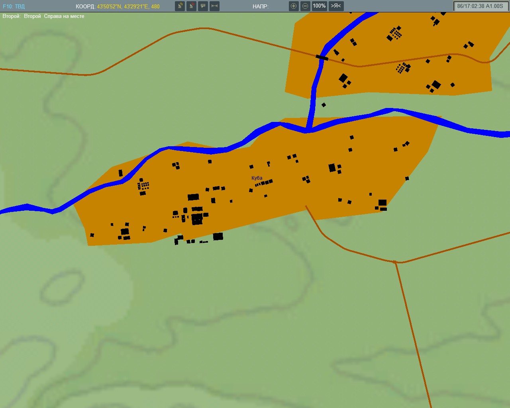Click the F10: ТВД view label
The image size is (510, 408).
(14, 6)
